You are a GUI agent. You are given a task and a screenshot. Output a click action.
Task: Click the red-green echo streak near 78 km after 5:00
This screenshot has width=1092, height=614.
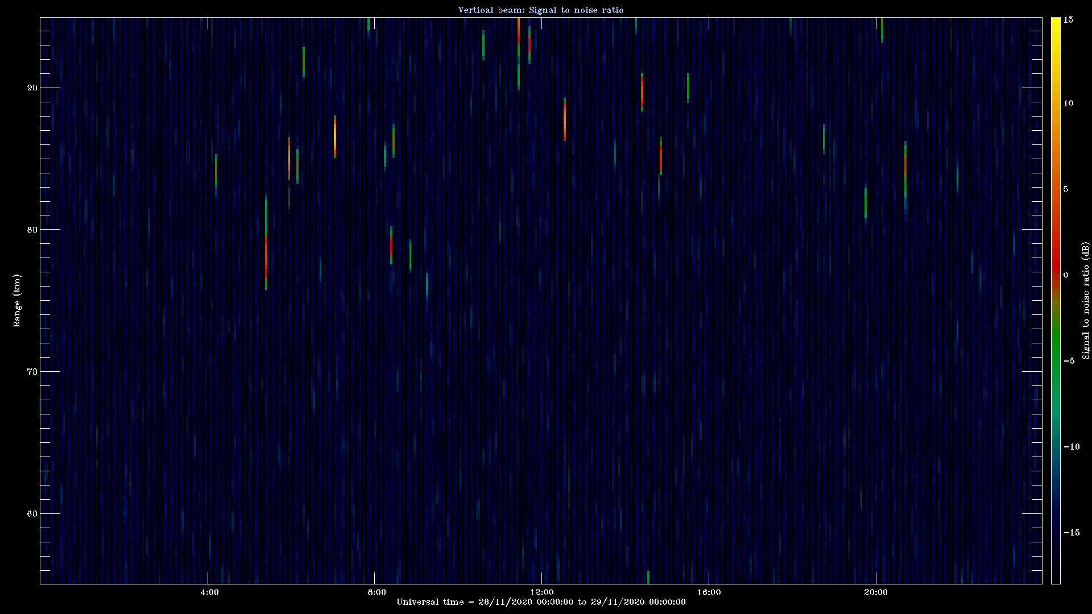(266, 243)
